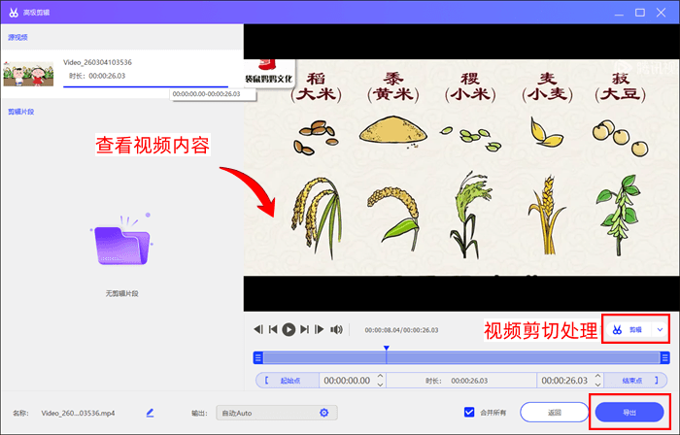Click the start time field 00:00:00.00

pos(347,381)
